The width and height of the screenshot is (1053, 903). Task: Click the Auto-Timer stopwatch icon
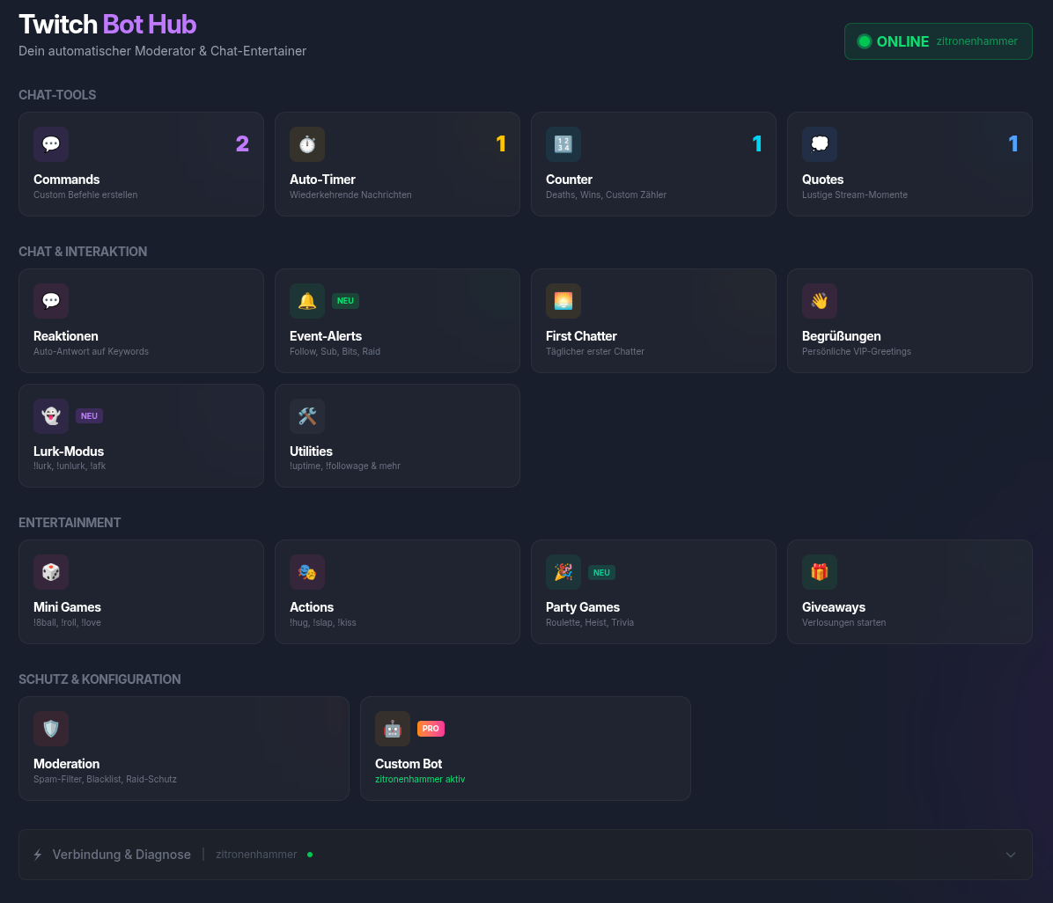tap(307, 143)
